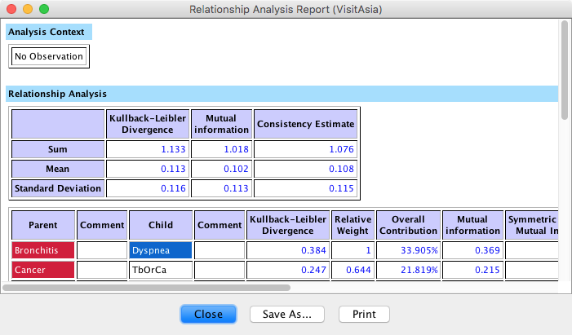Click the Standard Deviation row header

point(57,188)
